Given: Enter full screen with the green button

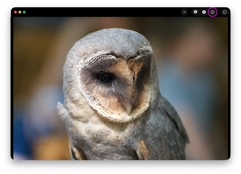Looking at the screenshot, I should (x=24, y=12).
